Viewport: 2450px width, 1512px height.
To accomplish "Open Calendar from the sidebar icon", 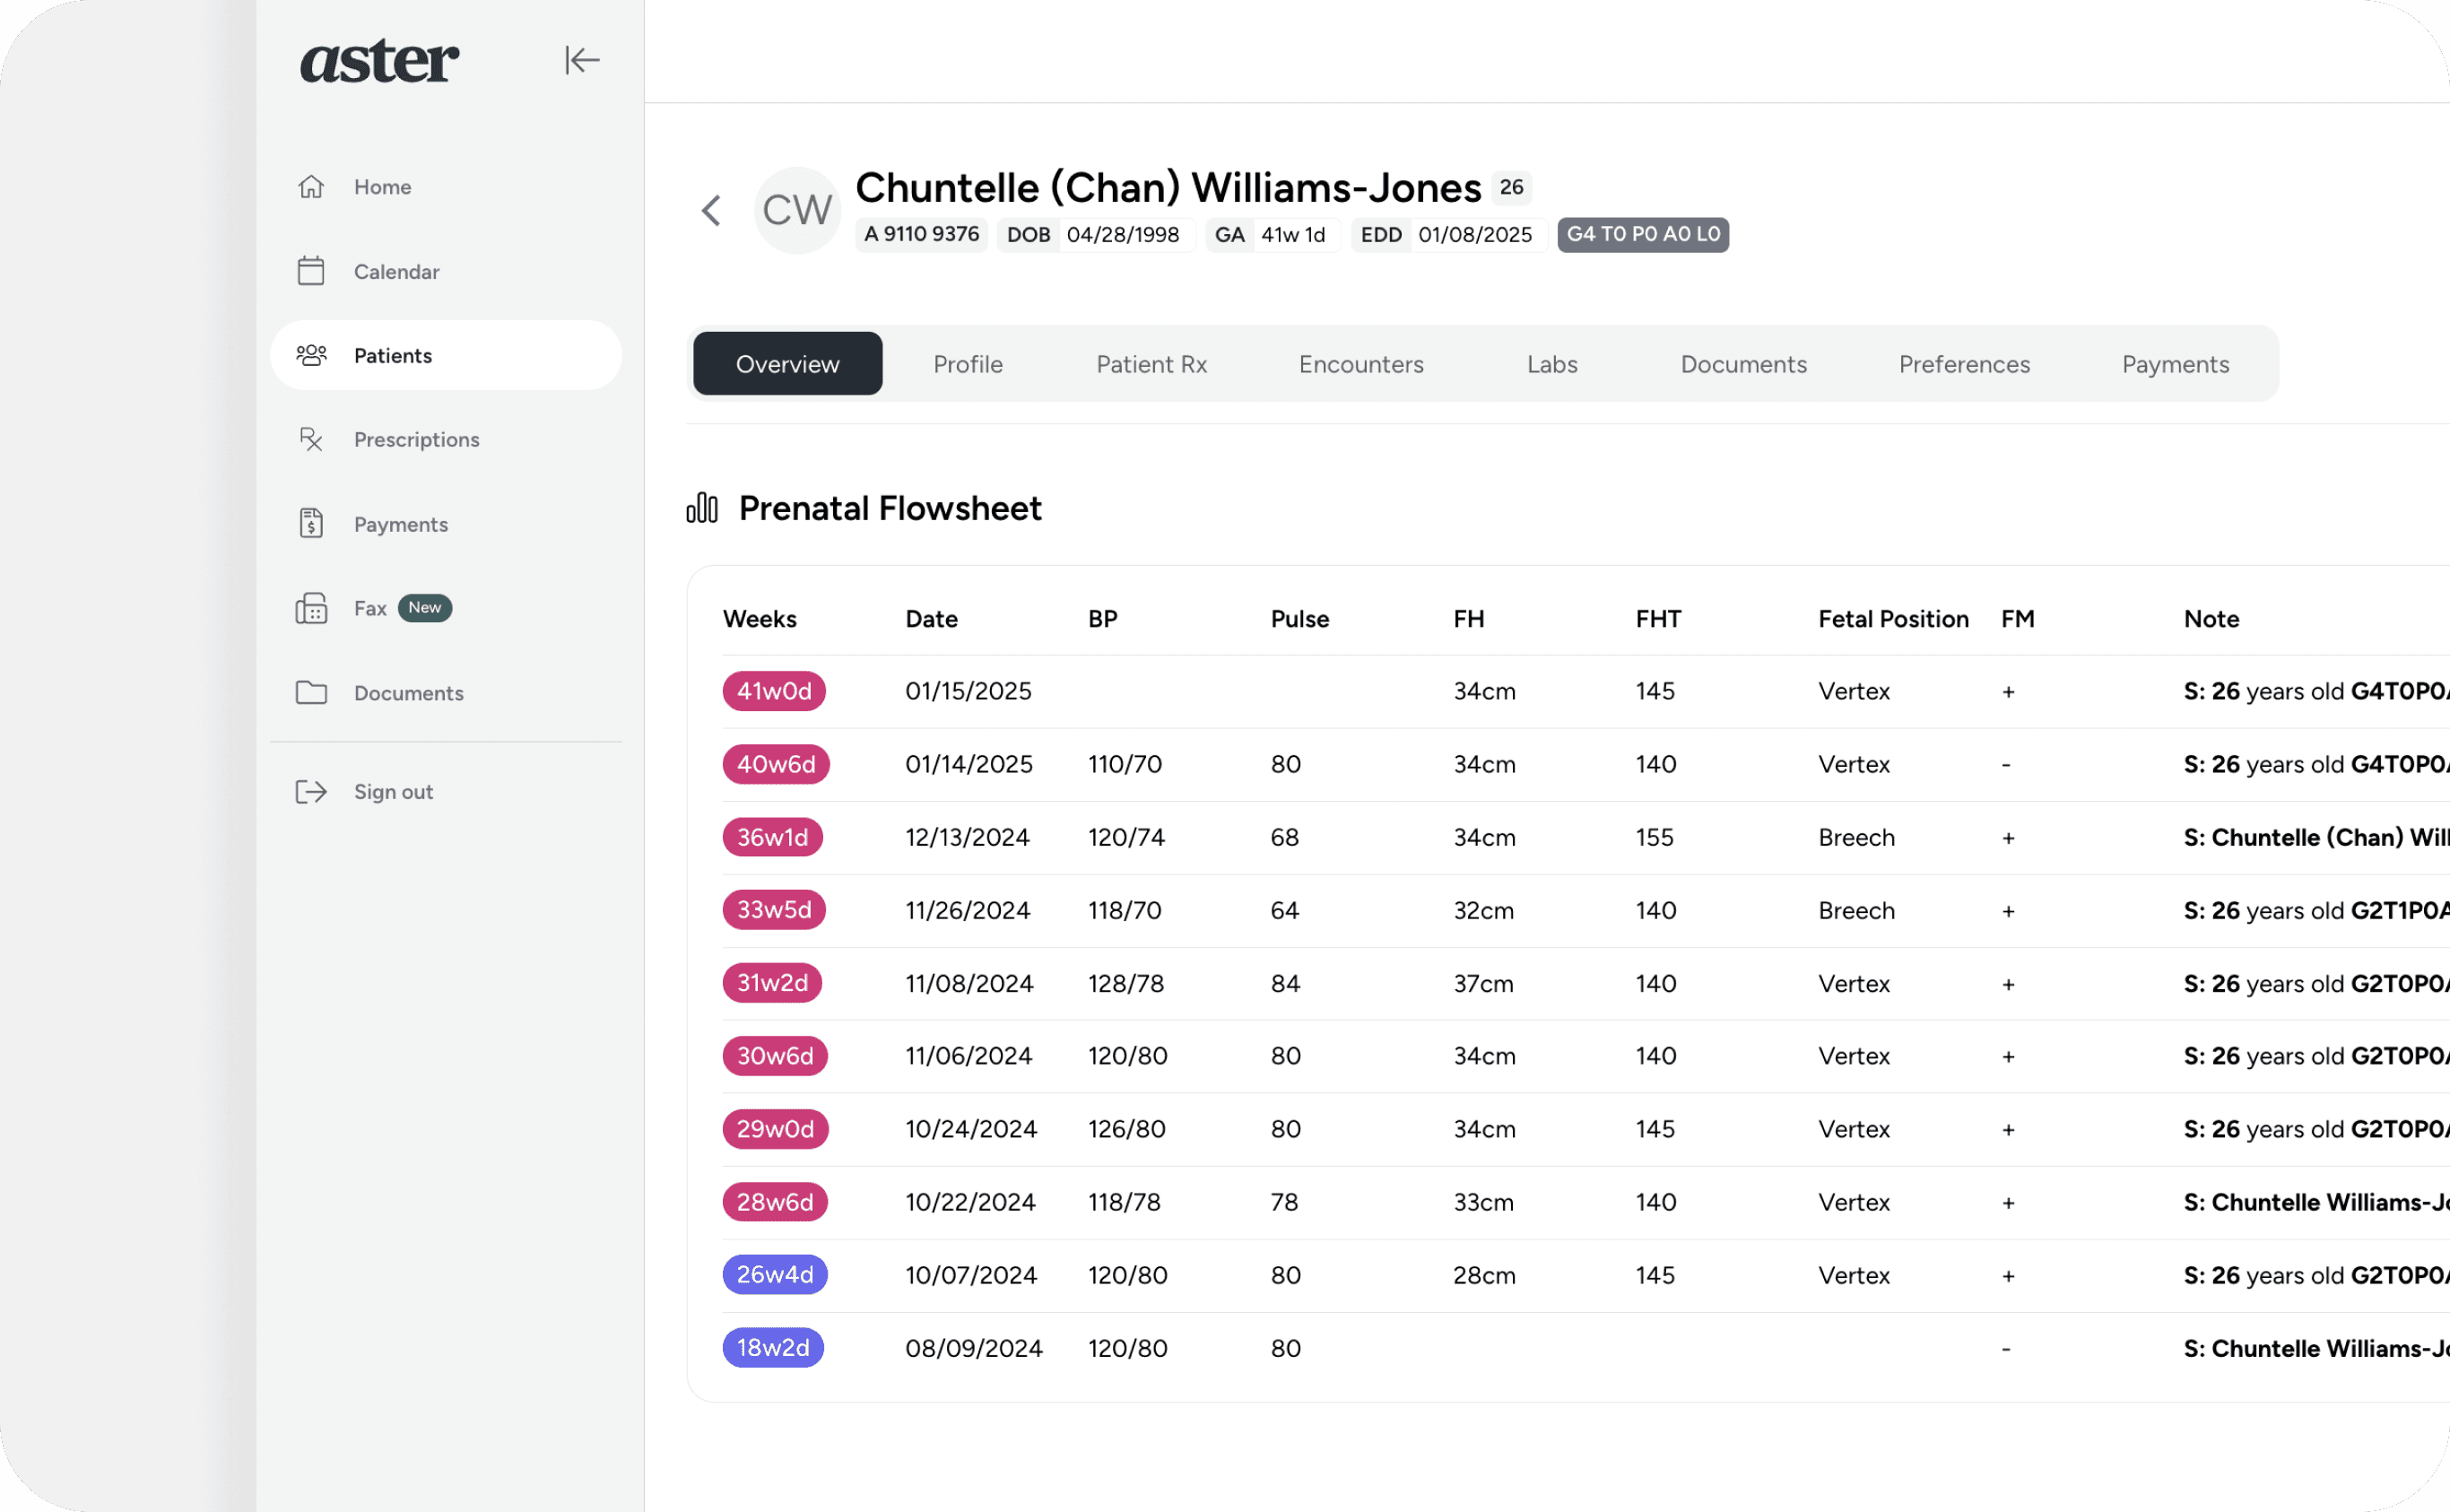I will click(311, 271).
